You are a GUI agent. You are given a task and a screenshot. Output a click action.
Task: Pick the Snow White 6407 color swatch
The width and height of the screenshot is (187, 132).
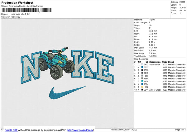point(142,64)
